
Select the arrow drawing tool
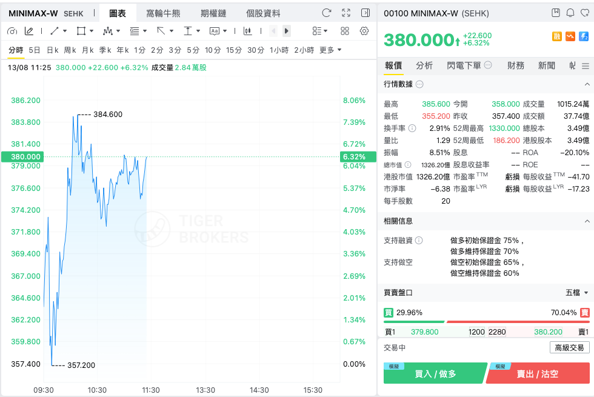(x=161, y=31)
